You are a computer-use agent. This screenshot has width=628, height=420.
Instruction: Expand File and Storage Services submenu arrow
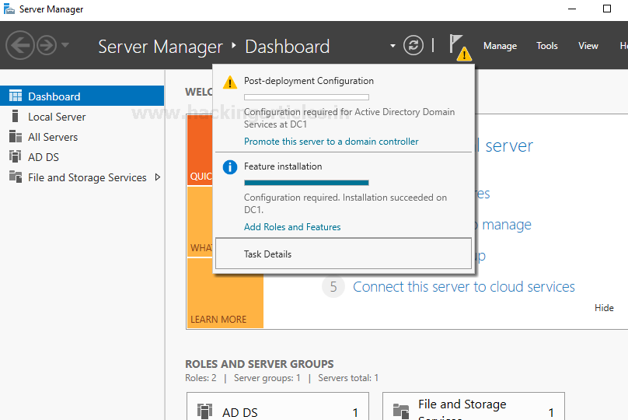tap(158, 177)
